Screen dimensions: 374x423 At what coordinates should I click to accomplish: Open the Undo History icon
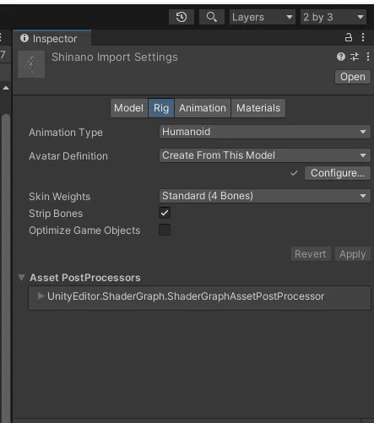(x=182, y=17)
